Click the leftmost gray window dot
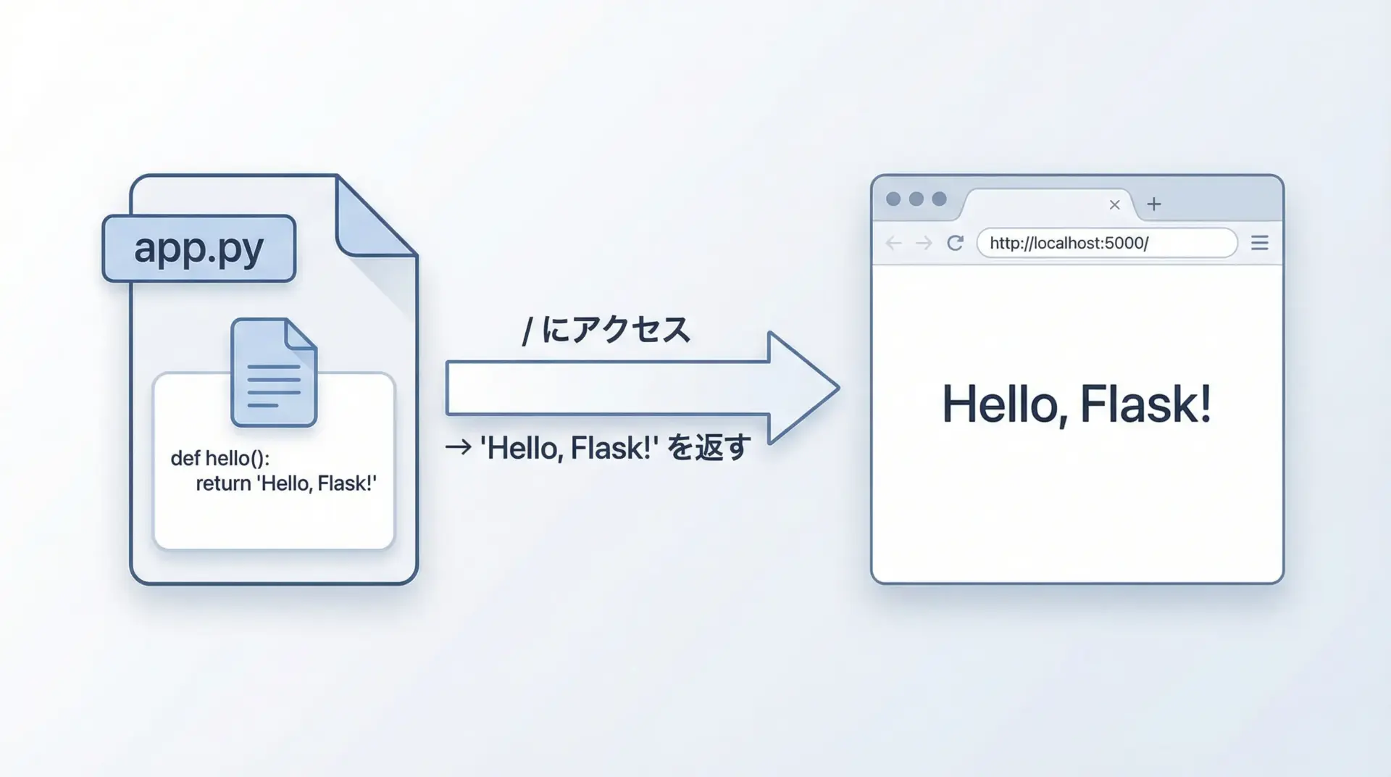 click(893, 199)
